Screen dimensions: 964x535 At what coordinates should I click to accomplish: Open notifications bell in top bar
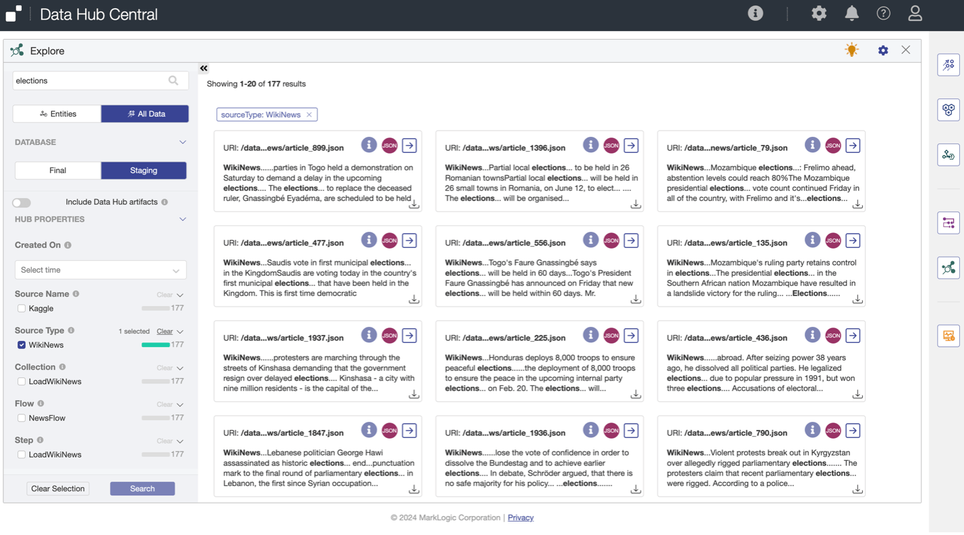pyautogui.click(x=851, y=13)
